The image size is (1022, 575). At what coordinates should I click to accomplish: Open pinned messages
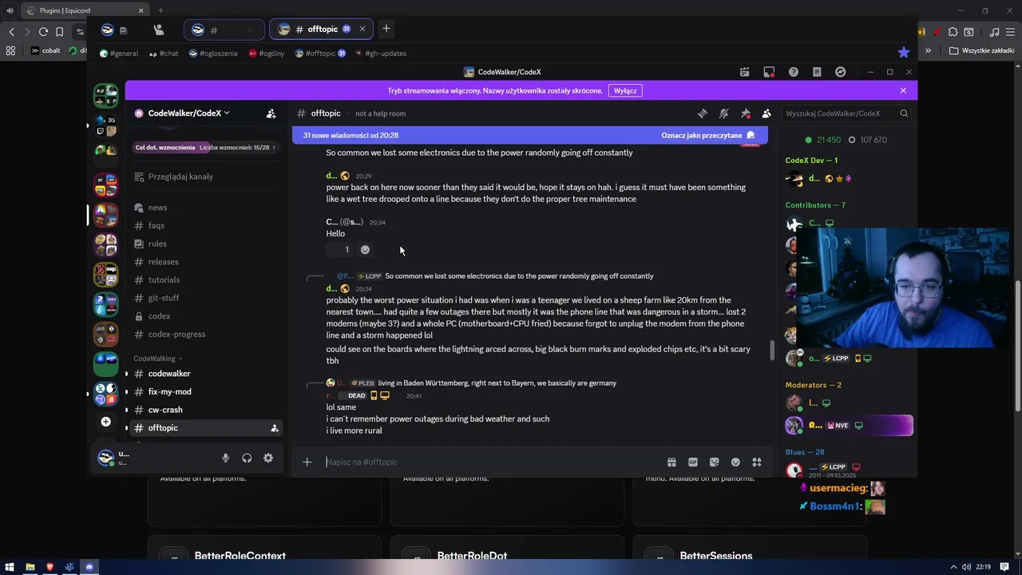pyautogui.click(x=745, y=113)
